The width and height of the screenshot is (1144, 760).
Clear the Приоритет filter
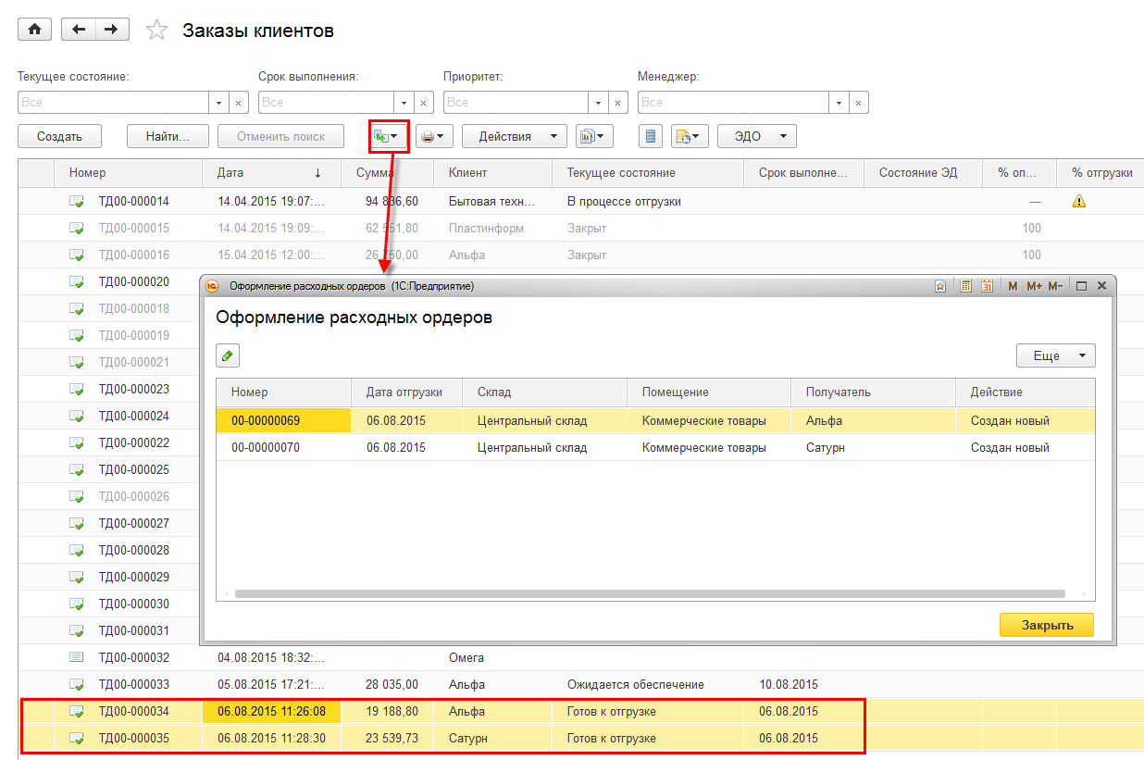point(618,102)
